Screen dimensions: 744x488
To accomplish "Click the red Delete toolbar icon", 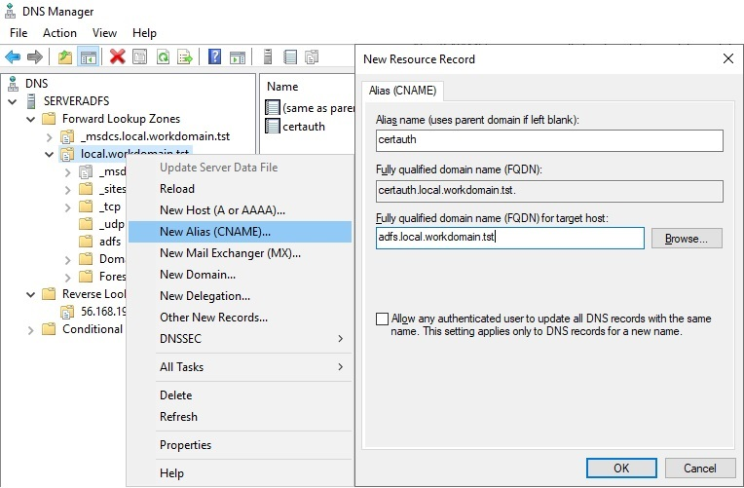I will [118, 56].
